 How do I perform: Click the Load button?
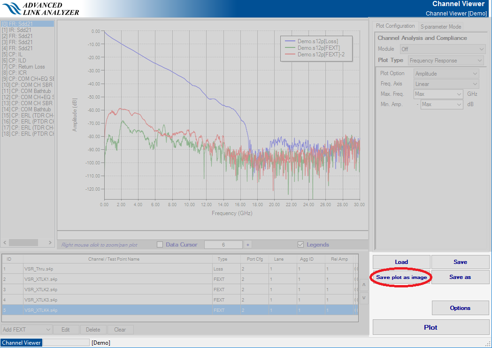pos(401,262)
